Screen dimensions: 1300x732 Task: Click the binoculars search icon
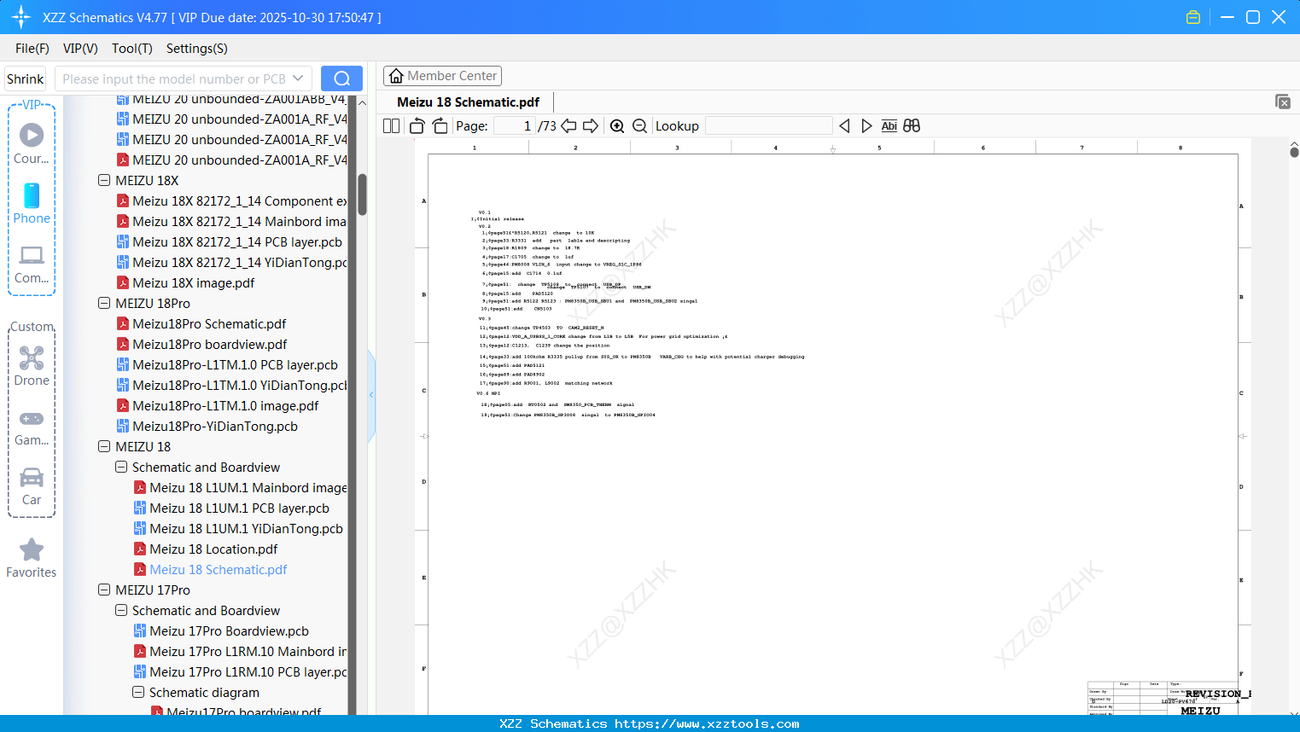tap(912, 125)
